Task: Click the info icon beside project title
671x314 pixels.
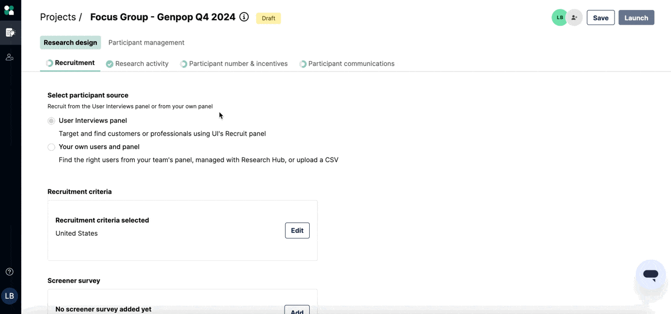Action: (244, 17)
